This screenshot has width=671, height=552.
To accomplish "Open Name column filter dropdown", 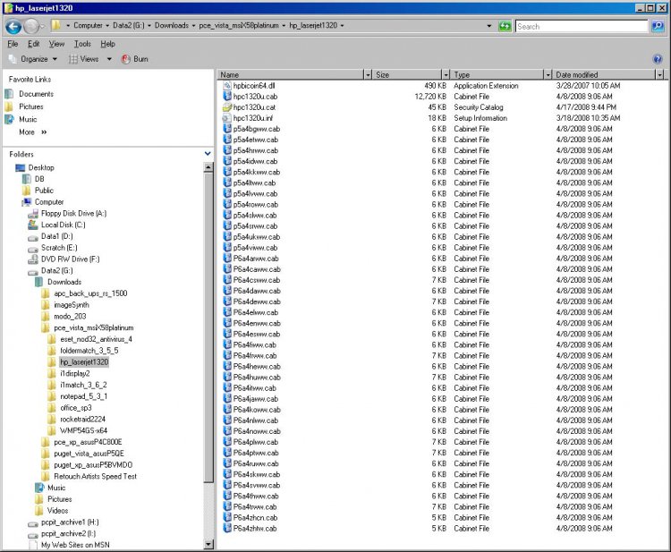I will click(368, 75).
